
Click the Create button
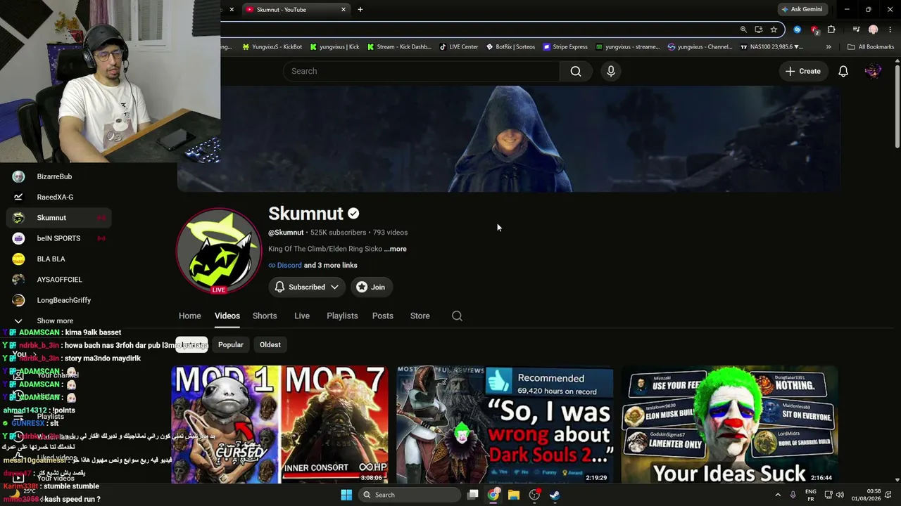(x=803, y=71)
